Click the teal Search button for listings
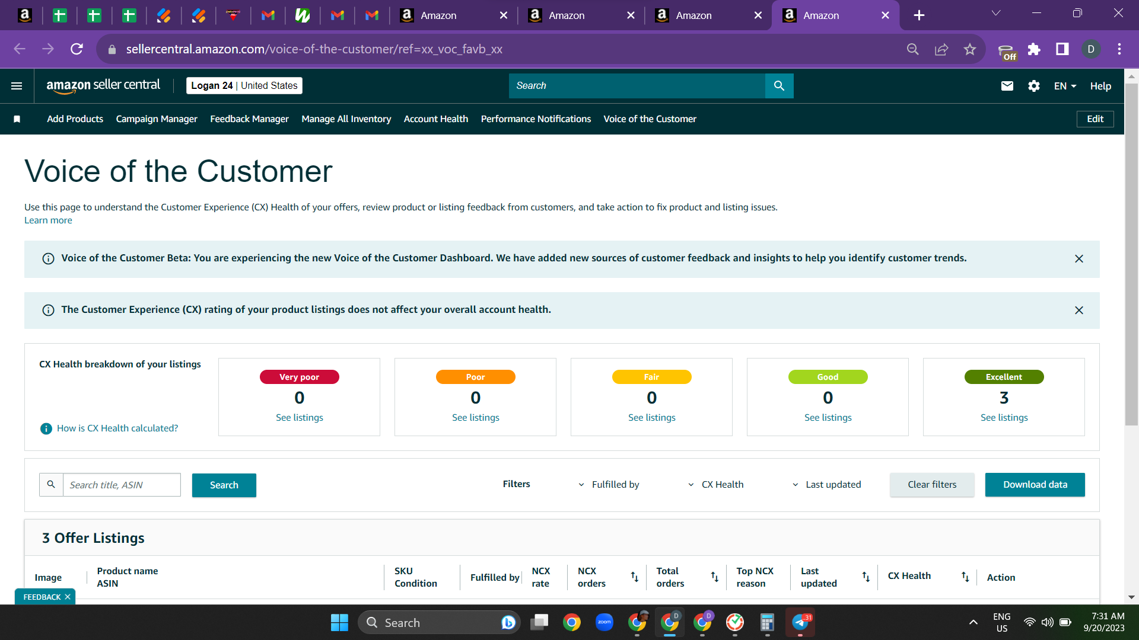 [x=224, y=485]
